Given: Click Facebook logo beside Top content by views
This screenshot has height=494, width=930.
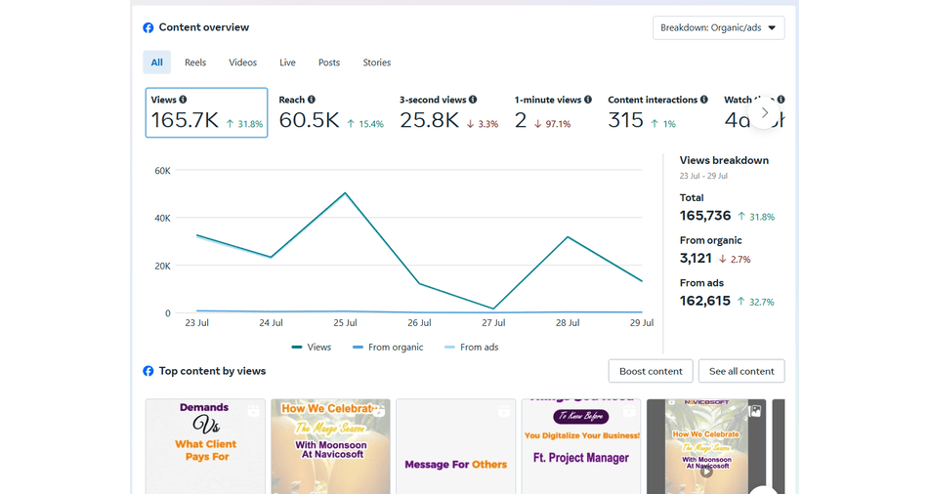Looking at the screenshot, I should (148, 371).
